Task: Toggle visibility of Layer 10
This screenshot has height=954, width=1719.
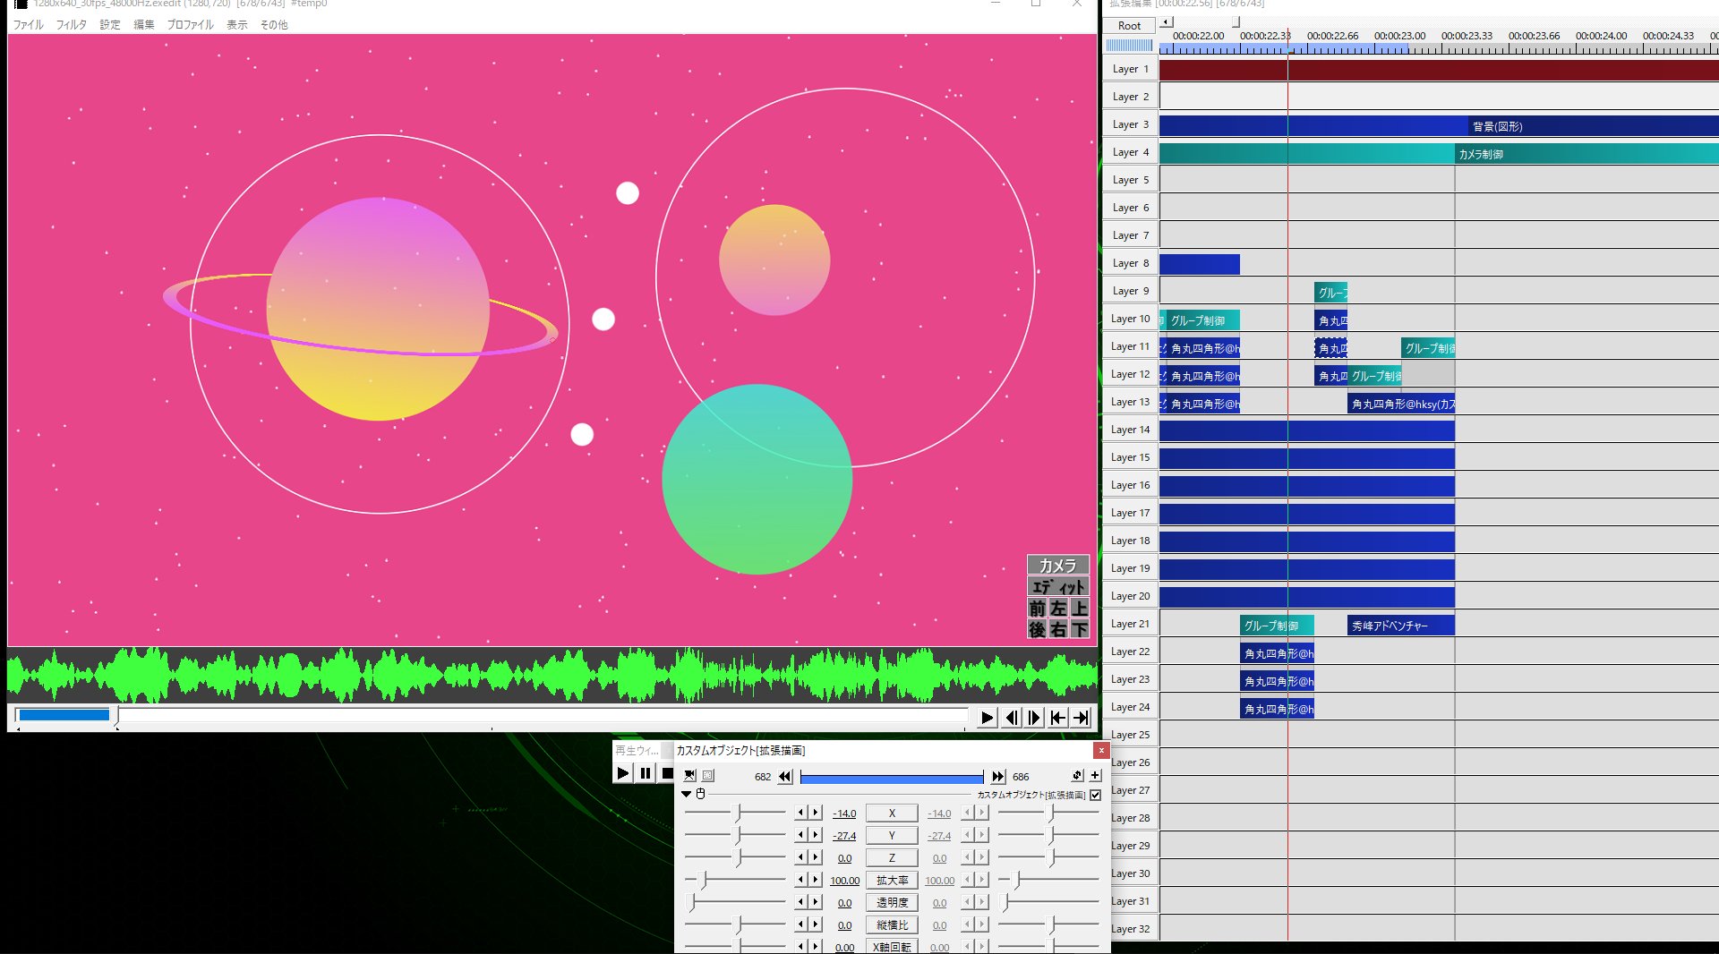Action: click(x=1131, y=319)
